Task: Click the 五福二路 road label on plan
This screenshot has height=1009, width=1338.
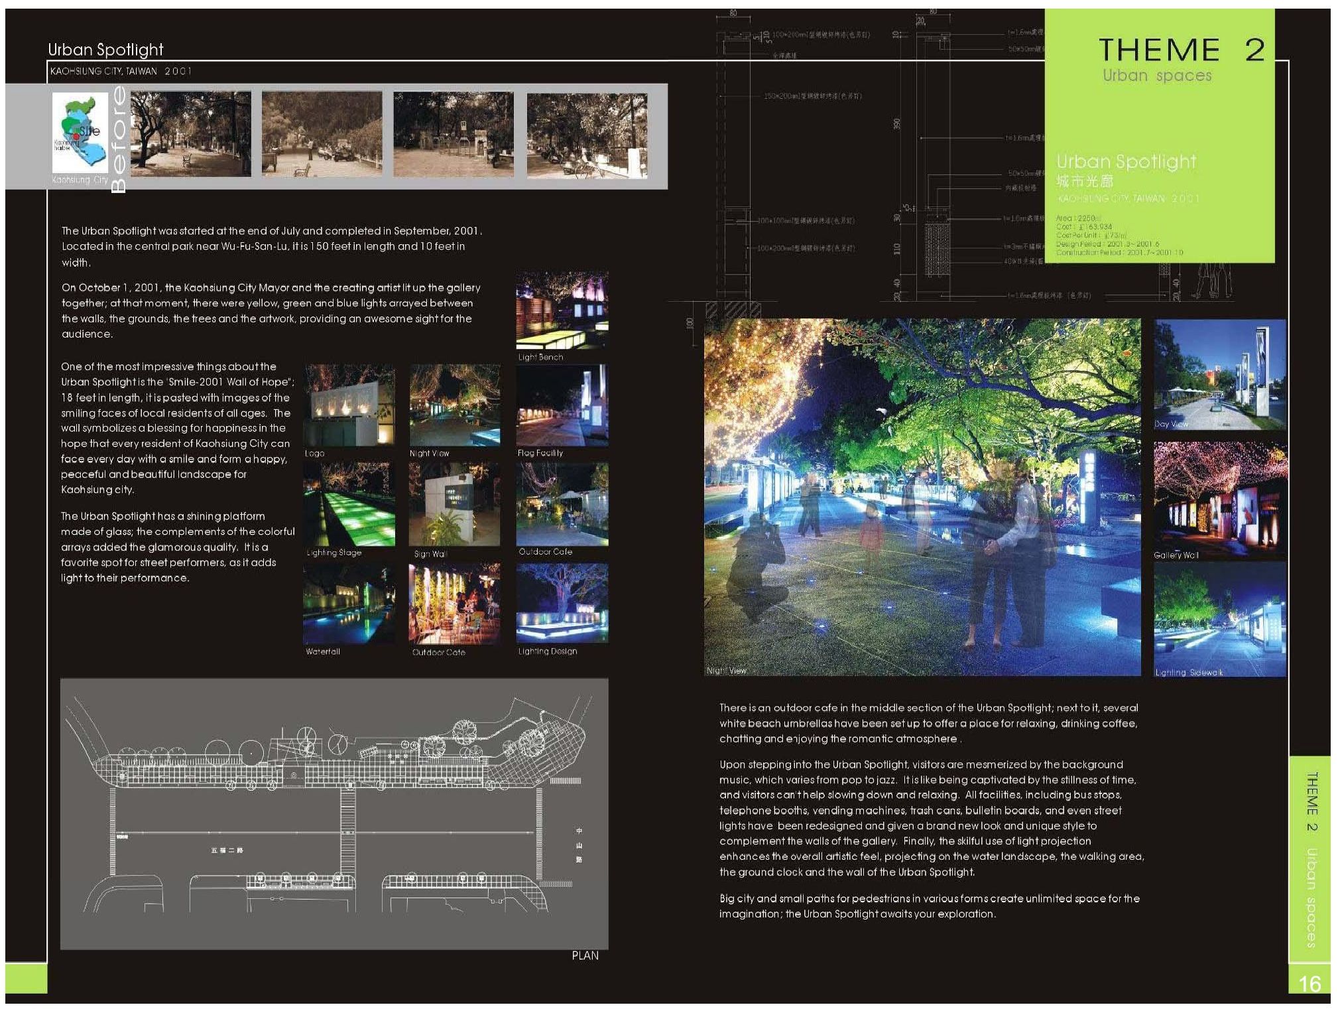Action: click(227, 850)
